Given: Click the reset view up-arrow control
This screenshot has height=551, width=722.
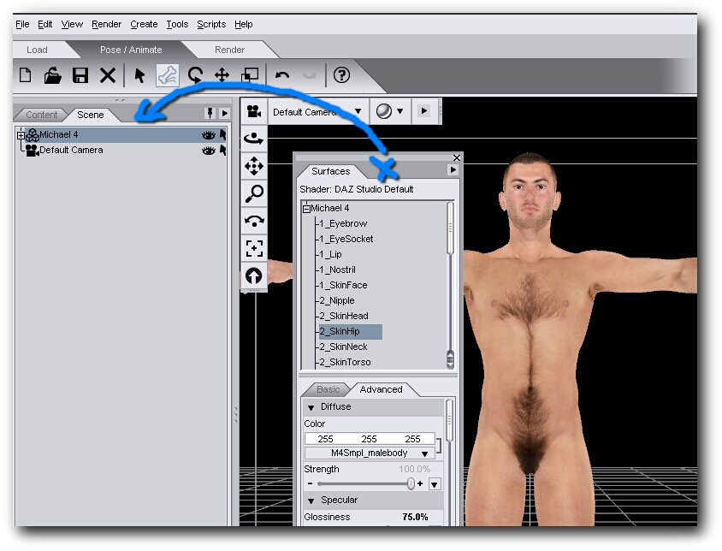Looking at the screenshot, I should click(254, 276).
